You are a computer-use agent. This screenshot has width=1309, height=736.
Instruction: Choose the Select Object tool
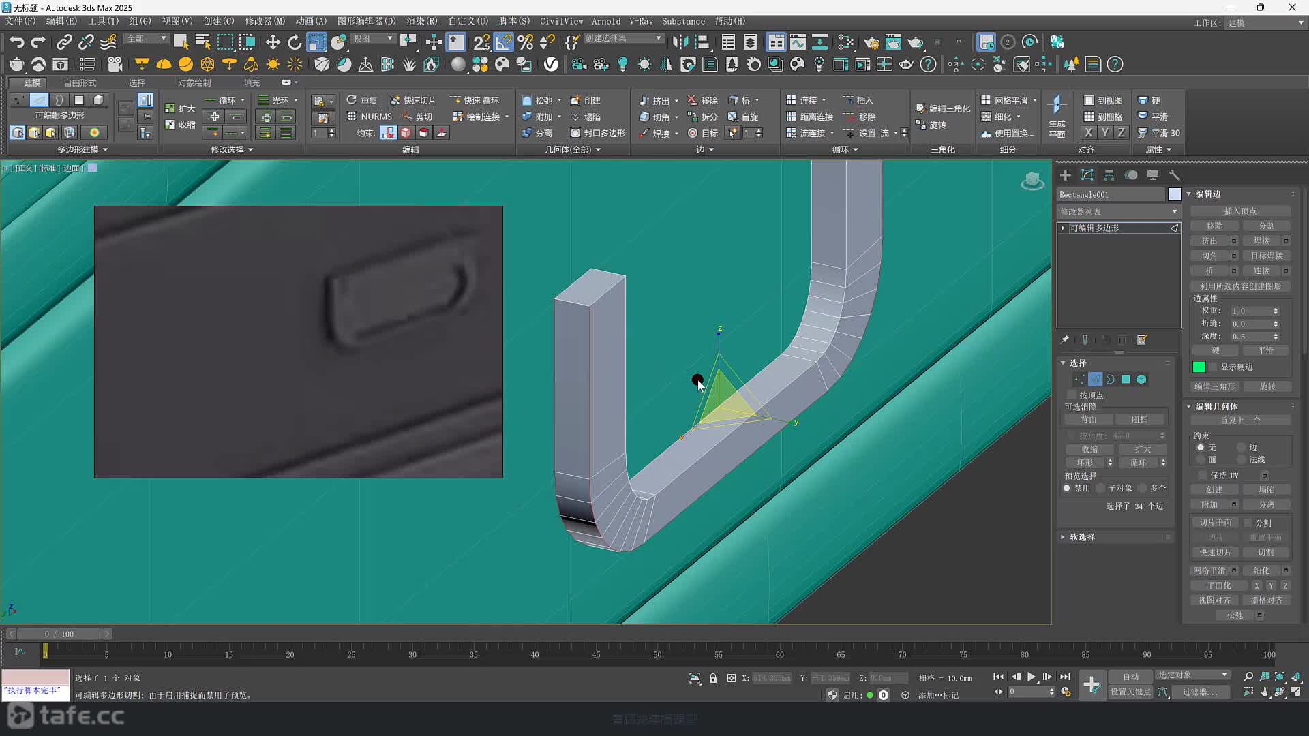click(x=181, y=42)
